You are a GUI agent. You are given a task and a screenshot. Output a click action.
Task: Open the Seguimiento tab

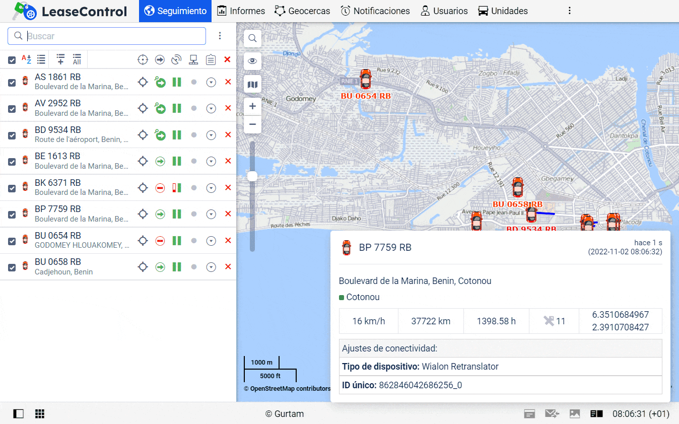(175, 11)
